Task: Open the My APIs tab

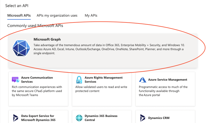Action: pyautogui.click(x=91, y=15)
